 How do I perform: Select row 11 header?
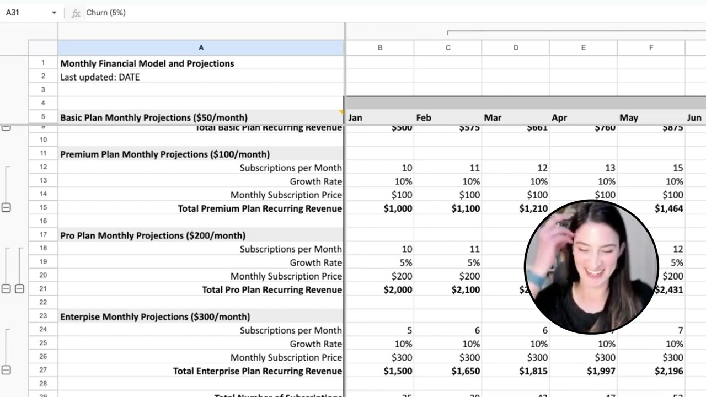pyautogui.click(x=43, y=154)
